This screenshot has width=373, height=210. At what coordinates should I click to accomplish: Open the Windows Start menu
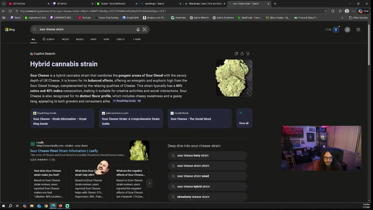pos(3,206)
